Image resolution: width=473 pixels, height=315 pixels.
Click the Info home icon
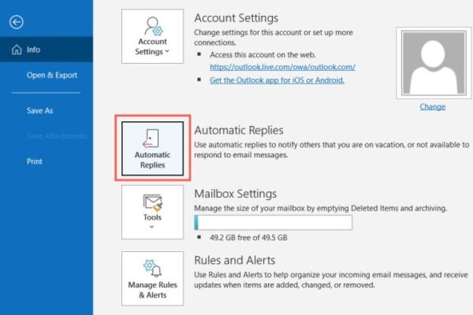point(17,50)
